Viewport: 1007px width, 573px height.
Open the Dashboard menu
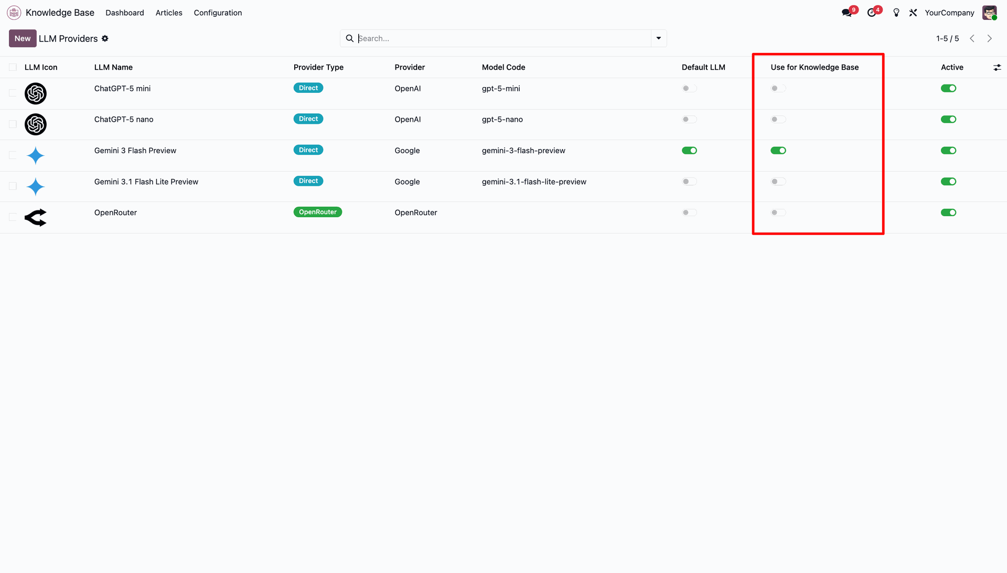(x=124, y=13)
